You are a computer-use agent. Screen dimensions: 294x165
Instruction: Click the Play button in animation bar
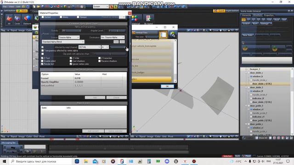[x=13, y=148]
